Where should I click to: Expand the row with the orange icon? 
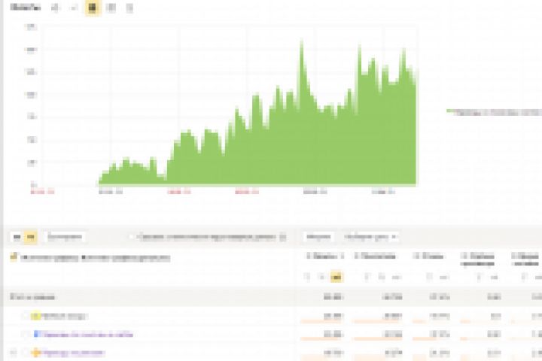13,353
